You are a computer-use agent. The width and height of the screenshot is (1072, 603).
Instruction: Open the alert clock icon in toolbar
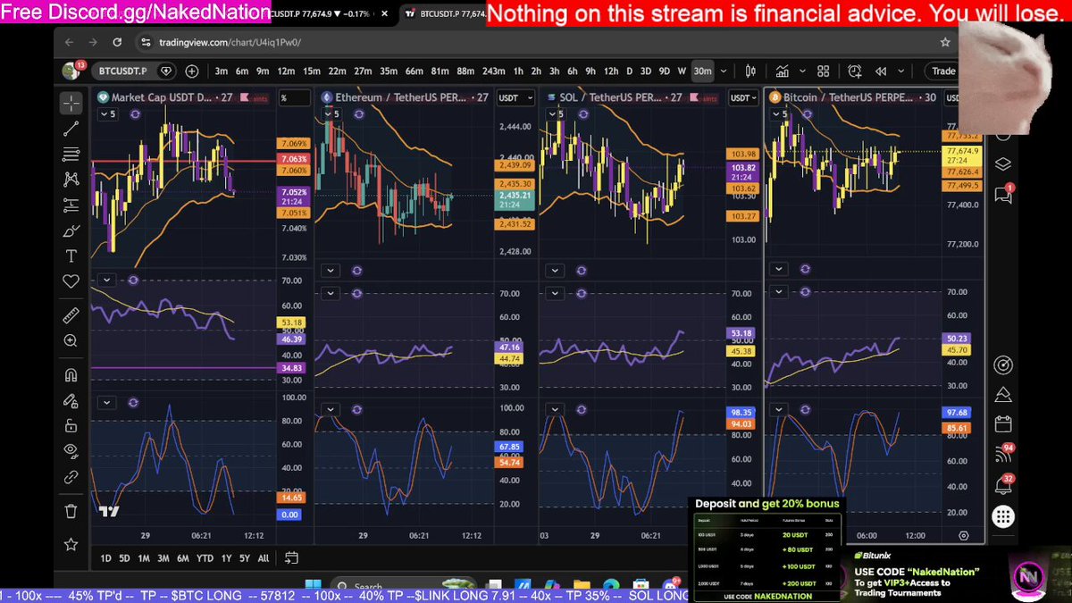[855, 71]
